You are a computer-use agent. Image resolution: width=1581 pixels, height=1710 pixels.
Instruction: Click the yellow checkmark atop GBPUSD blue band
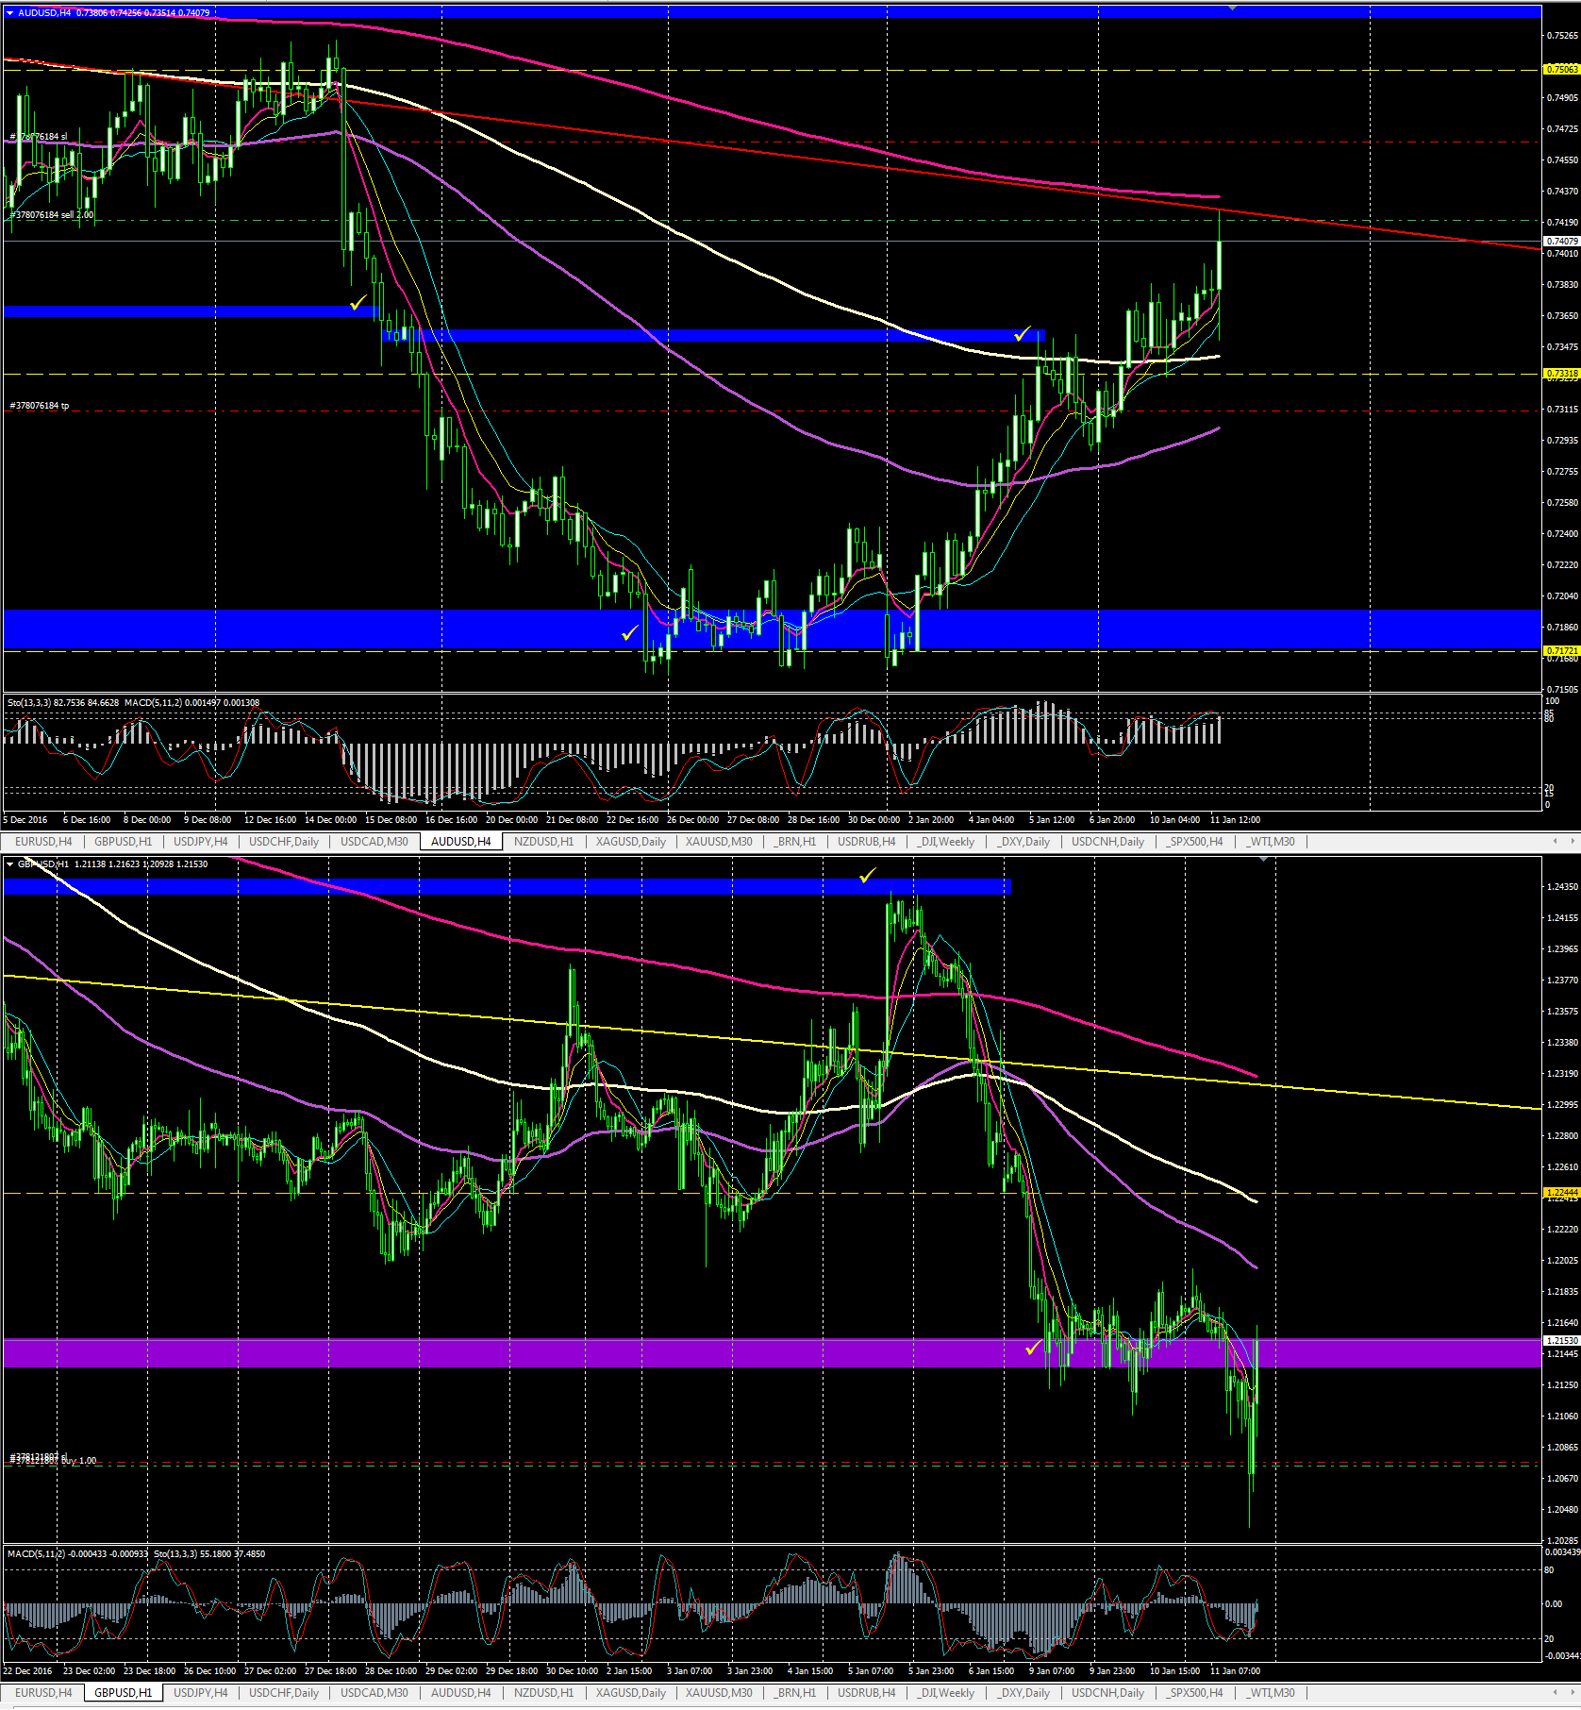point(867,876)
